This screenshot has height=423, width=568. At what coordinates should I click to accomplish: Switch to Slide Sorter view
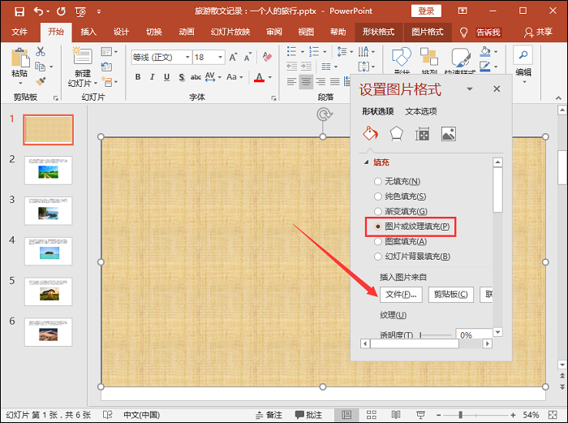click(372, 415)
